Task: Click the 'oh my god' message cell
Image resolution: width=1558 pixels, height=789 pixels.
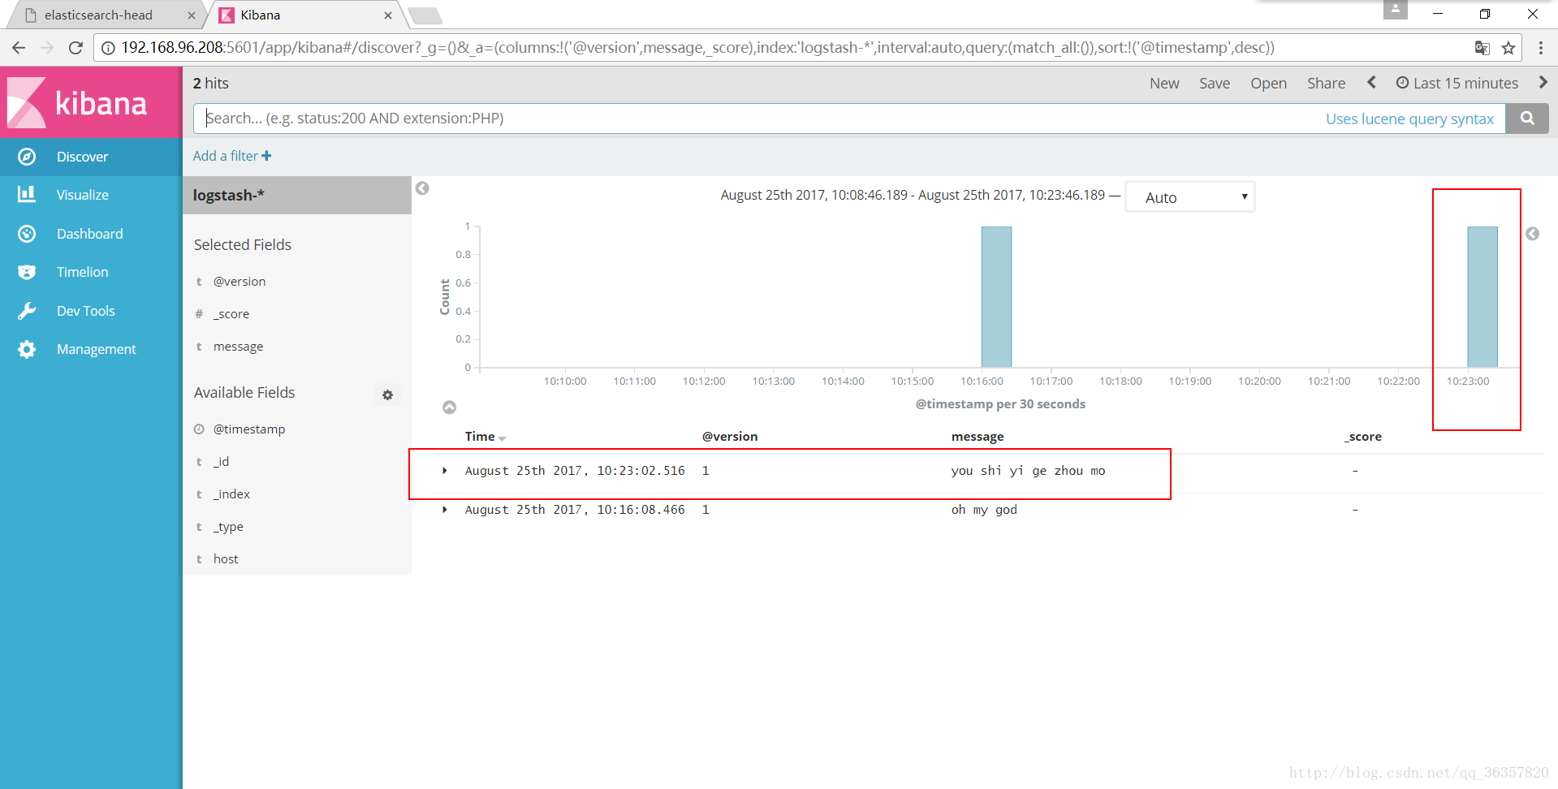Action: (984, 510)
